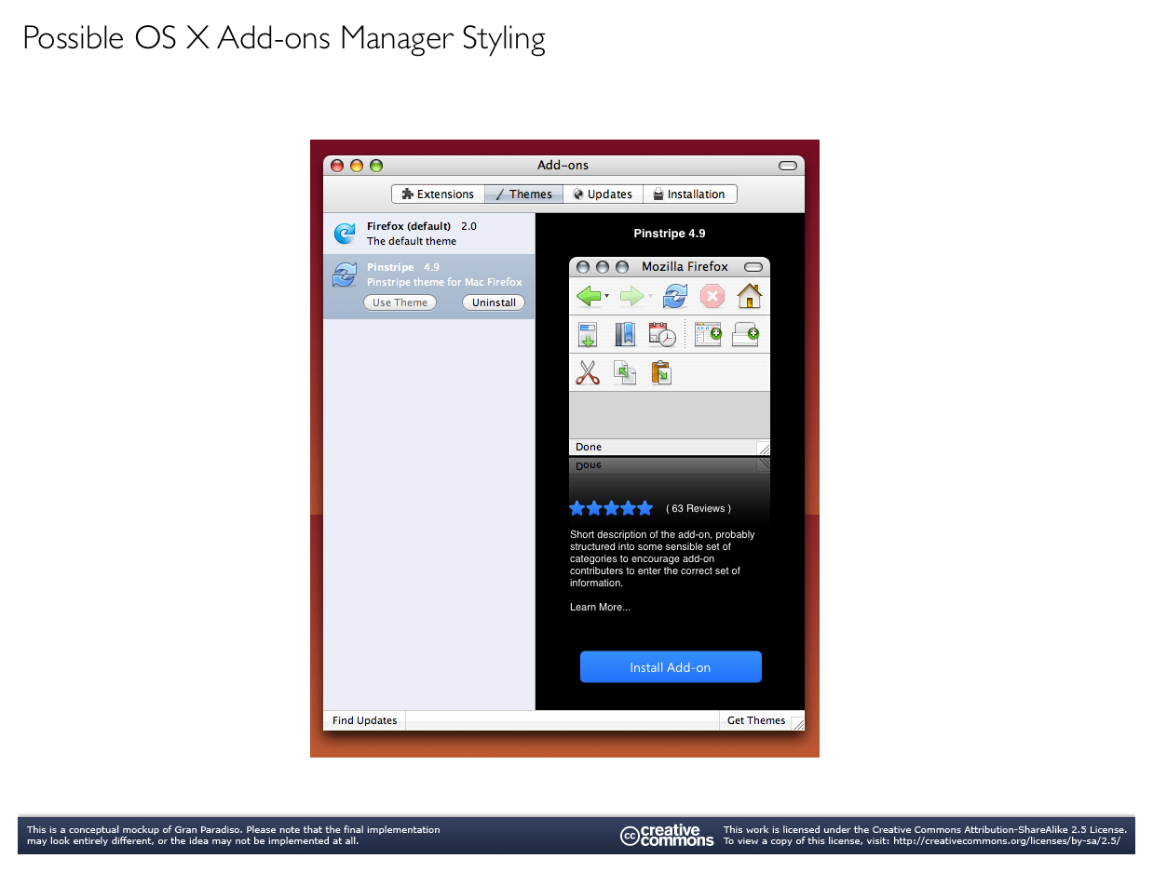Image resolution: width=1153 pixels, height=872 pixels.
Task: Click the Downloads icon in preview
Action: coord(588,335)
